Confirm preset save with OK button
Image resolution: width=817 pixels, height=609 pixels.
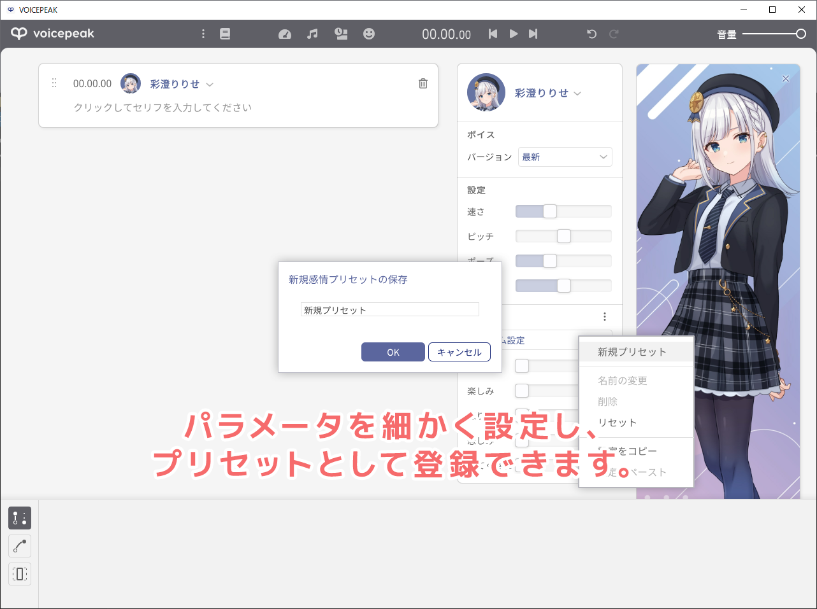393,352
